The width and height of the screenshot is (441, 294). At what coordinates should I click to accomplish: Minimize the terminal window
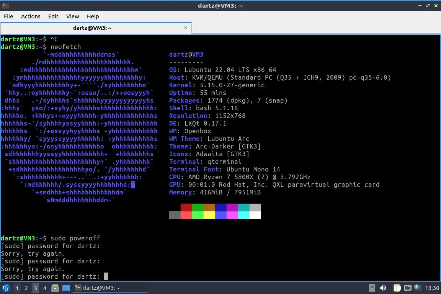click(420, 6)
